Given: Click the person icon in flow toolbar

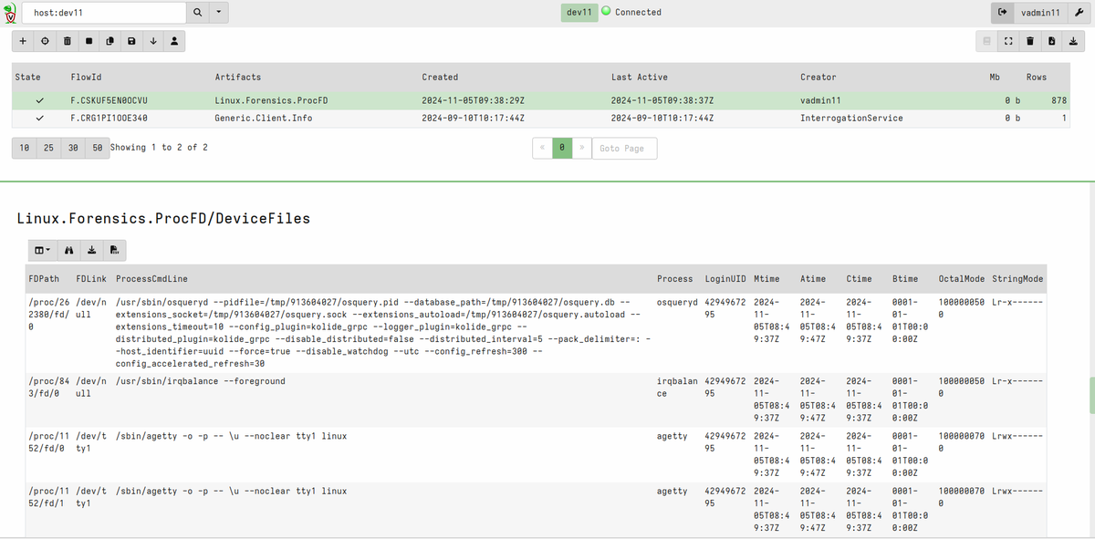Looking at the screenshot, I should tap(174, 41).
